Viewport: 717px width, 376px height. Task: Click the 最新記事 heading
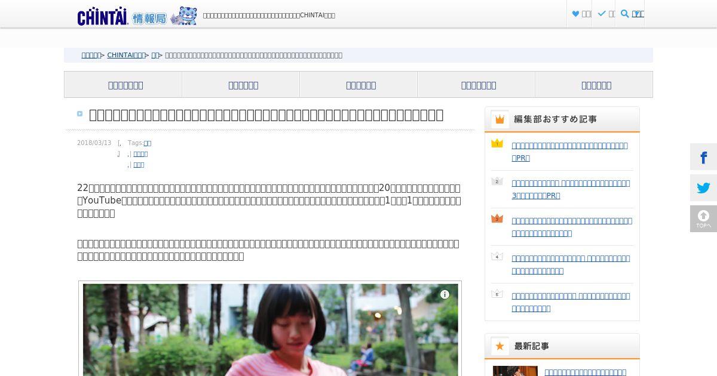[531, 346]
